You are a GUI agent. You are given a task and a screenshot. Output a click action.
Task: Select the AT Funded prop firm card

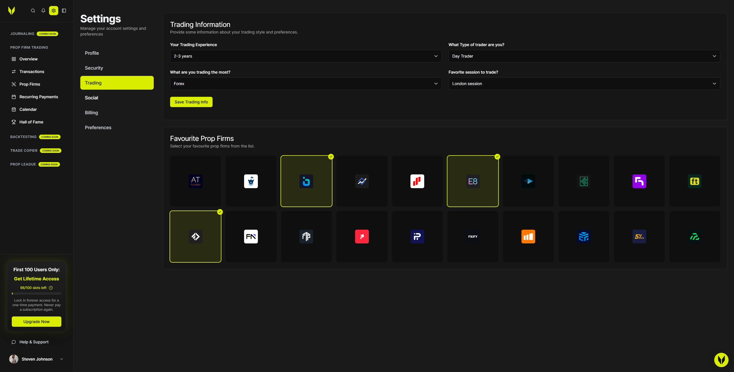click(x=196, y=181)
